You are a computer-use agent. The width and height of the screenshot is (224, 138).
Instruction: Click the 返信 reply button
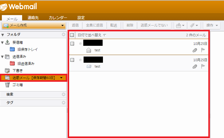[x=75, y=25]
